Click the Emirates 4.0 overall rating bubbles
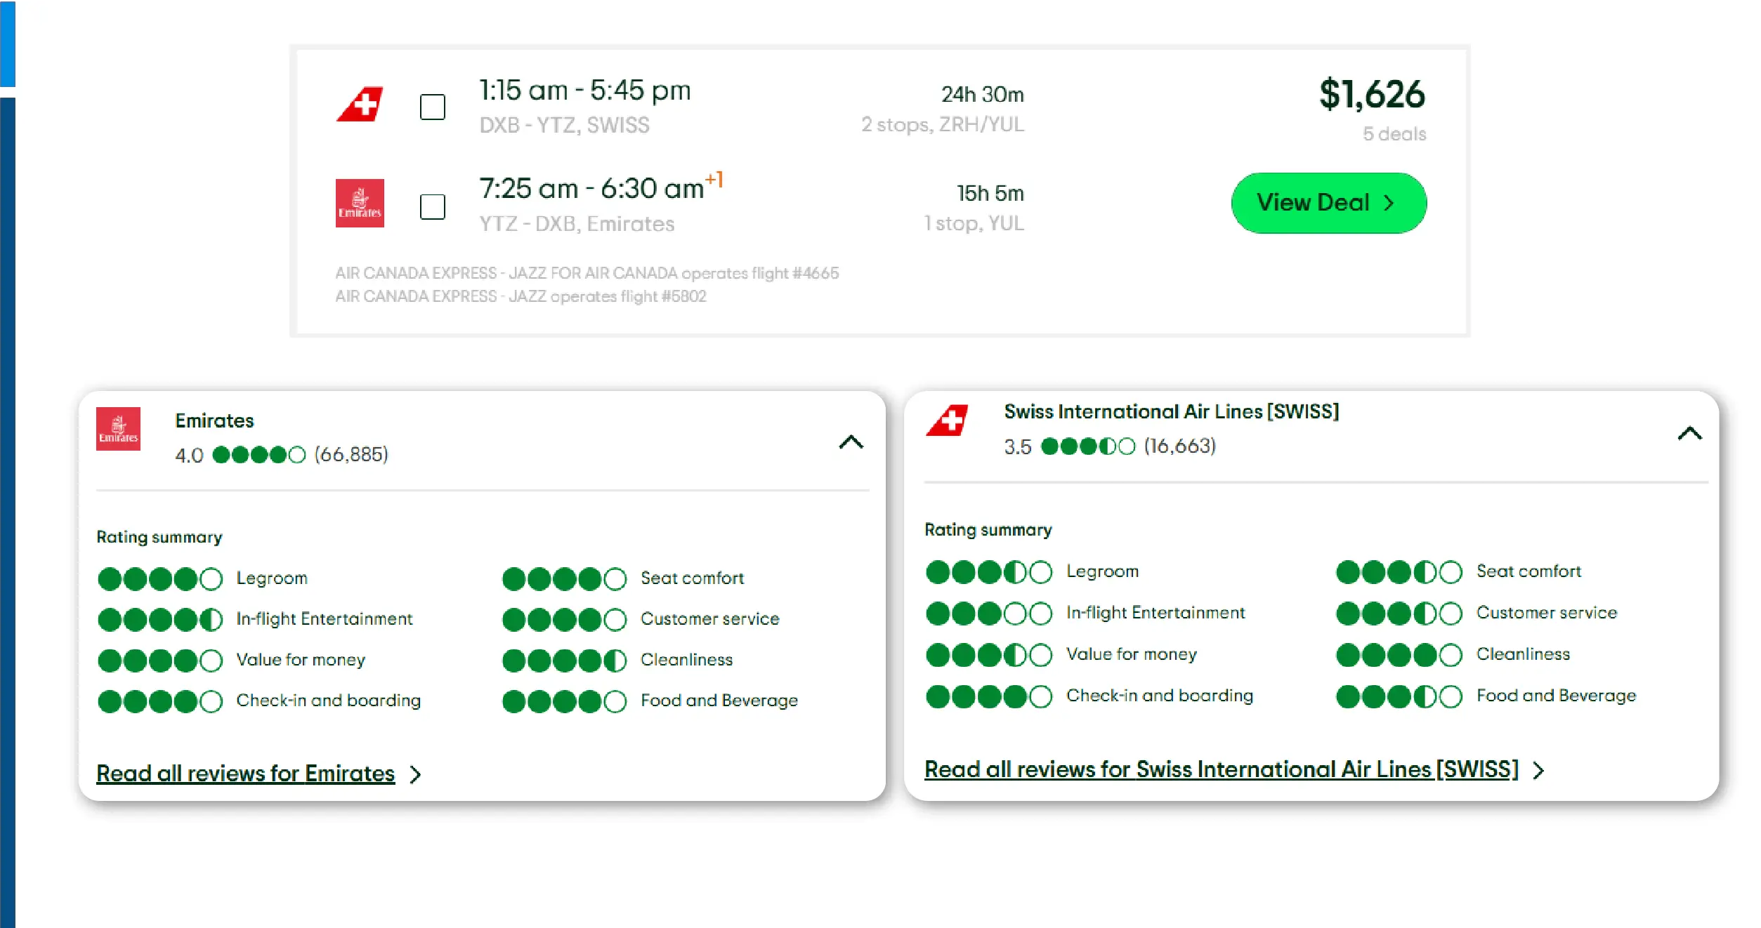Image resolution: width=1761 pixels, height=928 pixels. (x=259, y=455)
